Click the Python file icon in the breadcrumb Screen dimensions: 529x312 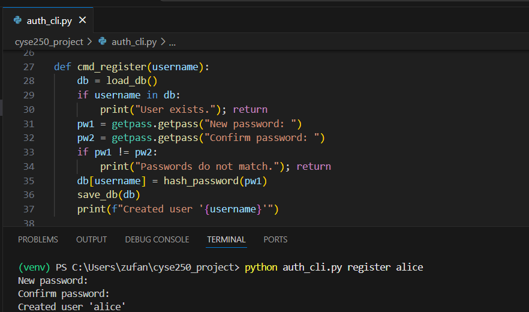103,41
